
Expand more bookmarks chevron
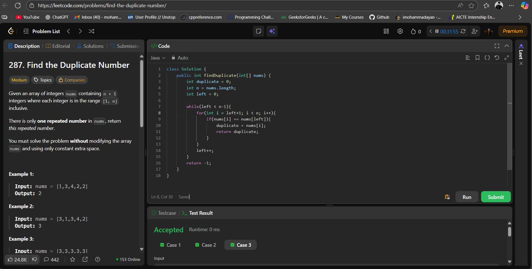pyautogui.click(x=520, y=17)
